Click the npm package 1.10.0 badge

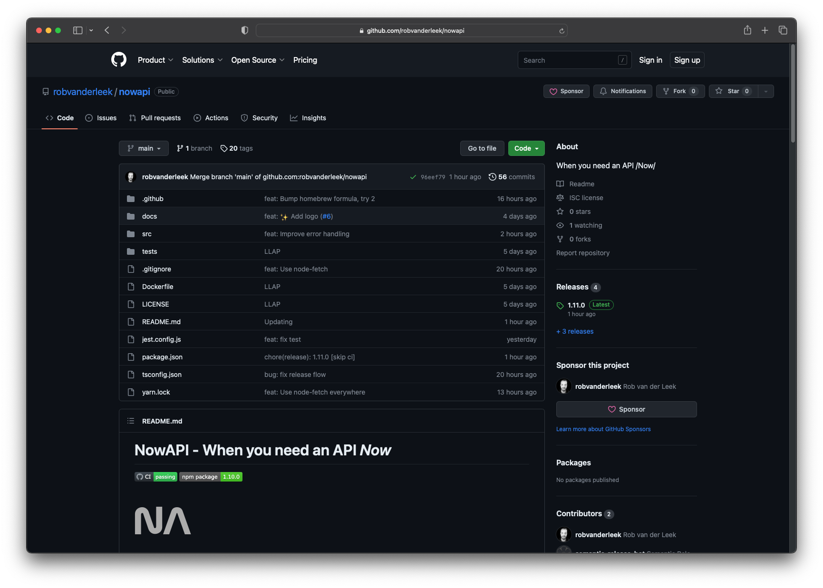click(211, 477)
